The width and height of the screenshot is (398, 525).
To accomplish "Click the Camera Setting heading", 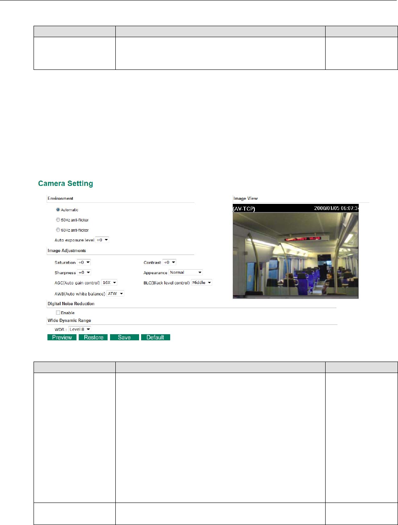I will [65, 184].
